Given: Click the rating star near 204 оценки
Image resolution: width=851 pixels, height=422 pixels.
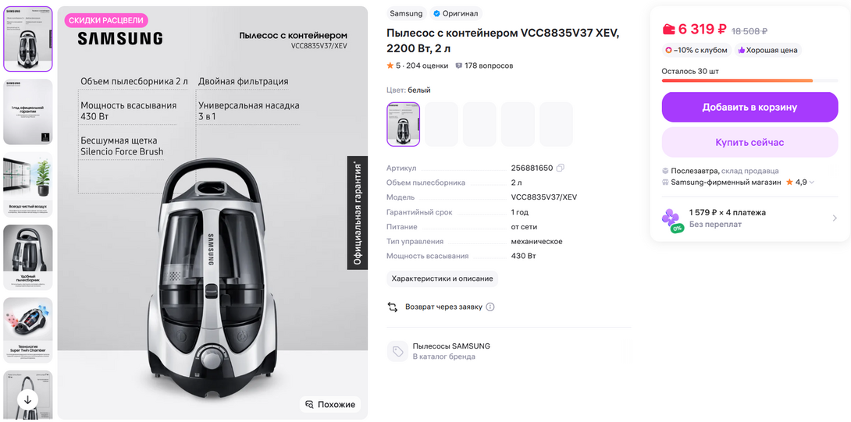Looking at the screenshot, I should [390, 66].
